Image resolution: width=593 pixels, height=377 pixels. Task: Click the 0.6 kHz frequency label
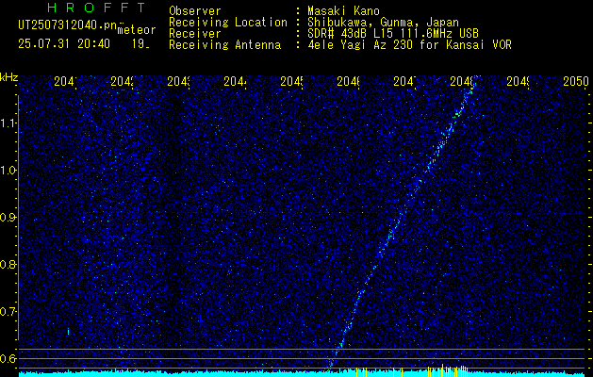(x=8, y=358)
